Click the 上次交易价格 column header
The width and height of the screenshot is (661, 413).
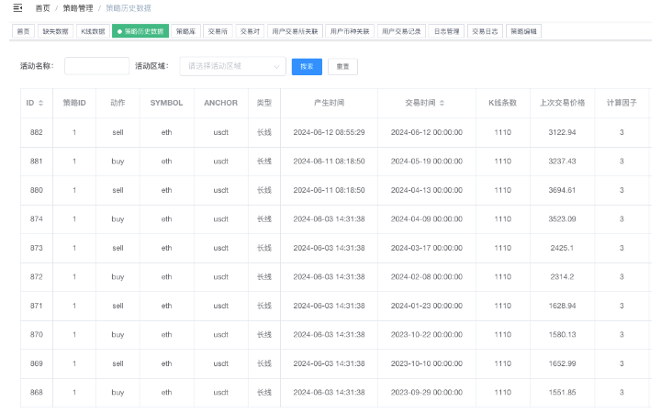563,103
